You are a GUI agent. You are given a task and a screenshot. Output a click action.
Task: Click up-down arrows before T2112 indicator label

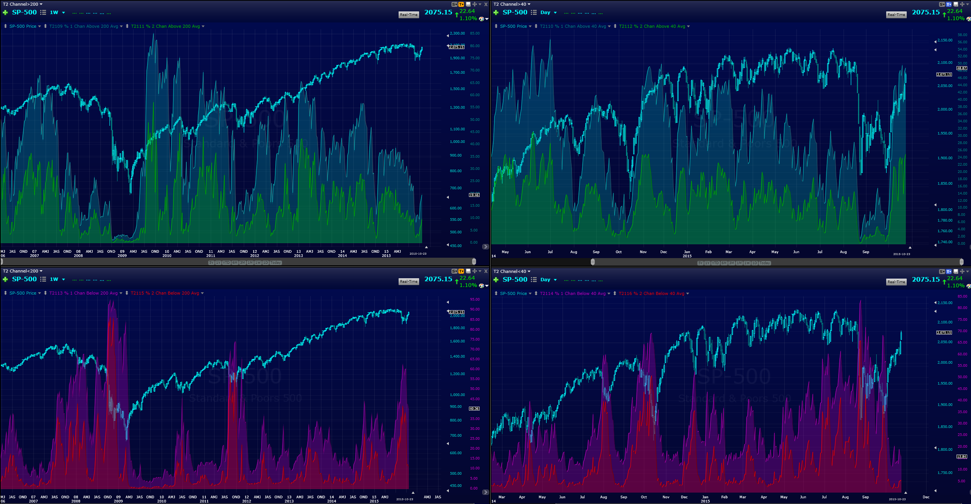pyautogui.click(x=615, y=26)
